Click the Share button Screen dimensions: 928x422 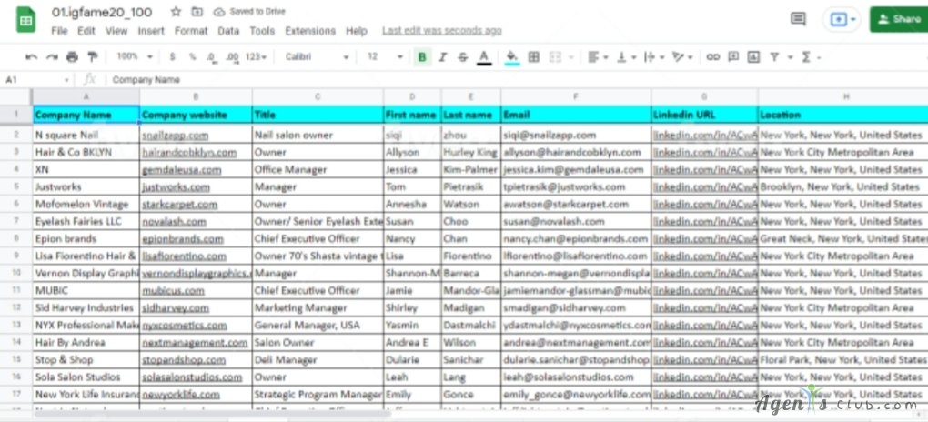point(899,19)
